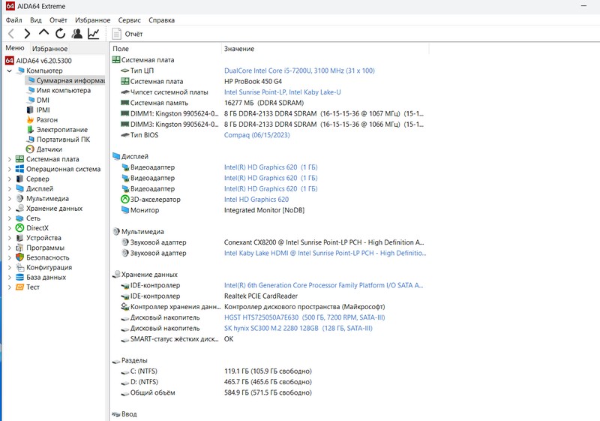This screenshot has width=600, height=421.
Task: Go up one level with Up arrow
Action: [43, 34]
